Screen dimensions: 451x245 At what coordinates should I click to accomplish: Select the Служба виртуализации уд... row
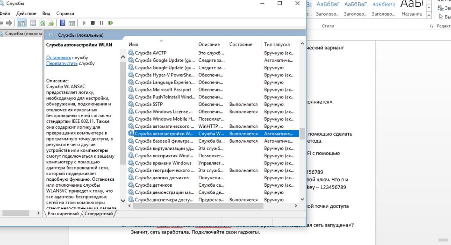(213, 148)
